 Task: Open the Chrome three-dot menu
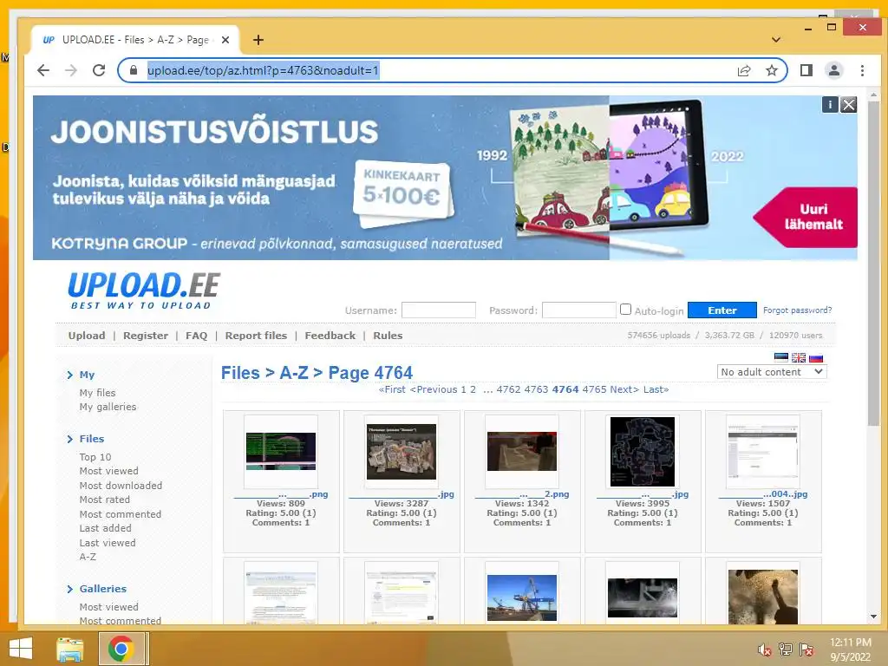pos(862,70)
